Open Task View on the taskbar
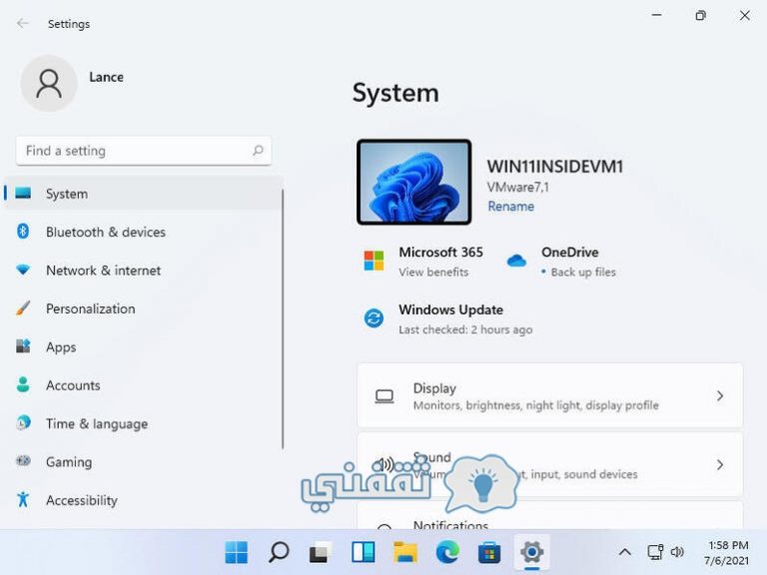Image resolution: width=767 pixels, height=575 pixels. (321, 552)
